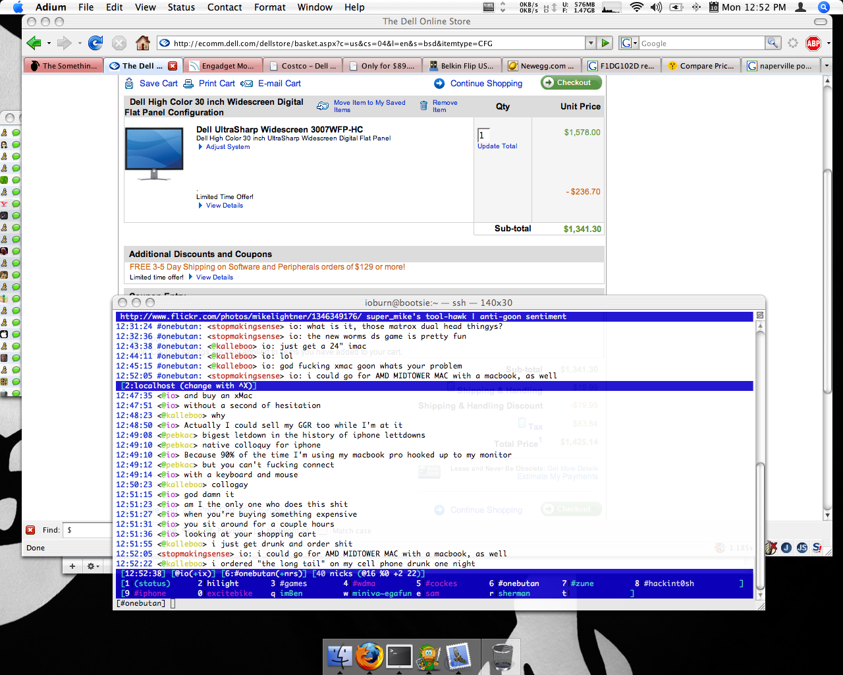Click the Adblock Plus ABP icon
Viewport: 843px width, 675px height.
[813, 44]
